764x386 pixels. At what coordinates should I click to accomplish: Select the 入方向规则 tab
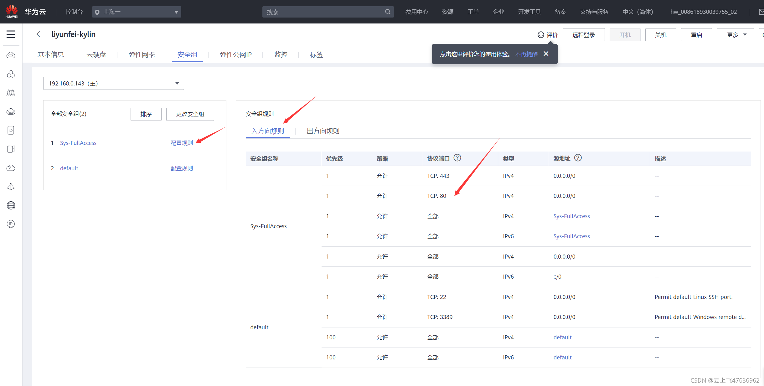coord(268,131)
